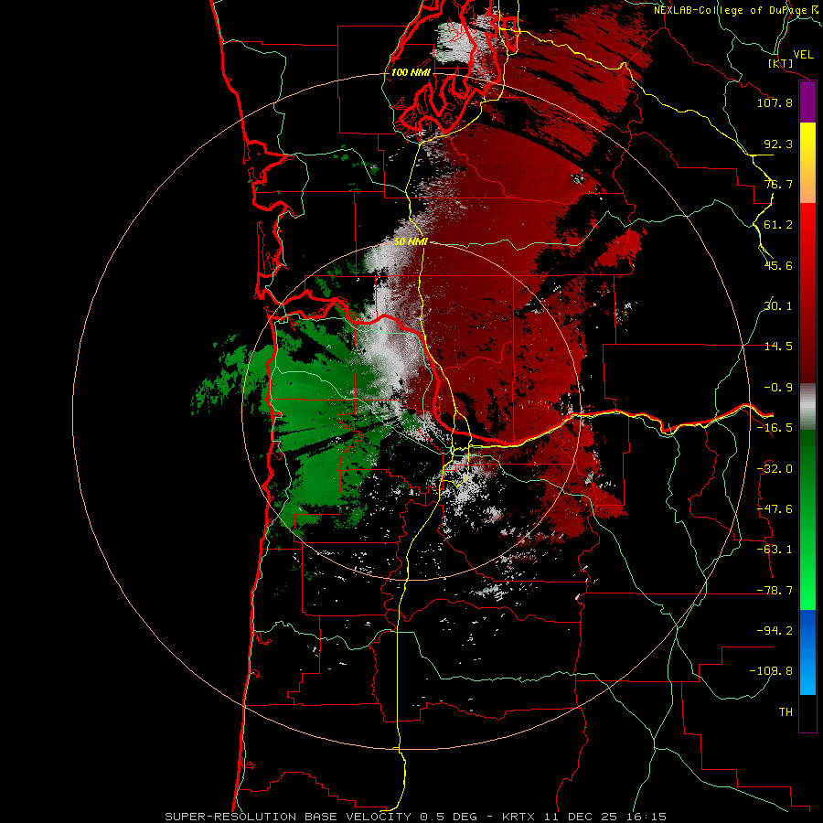
Task: Pick the blue segment of the color bar
Action: pyautogui.click(x=807, y=652)
